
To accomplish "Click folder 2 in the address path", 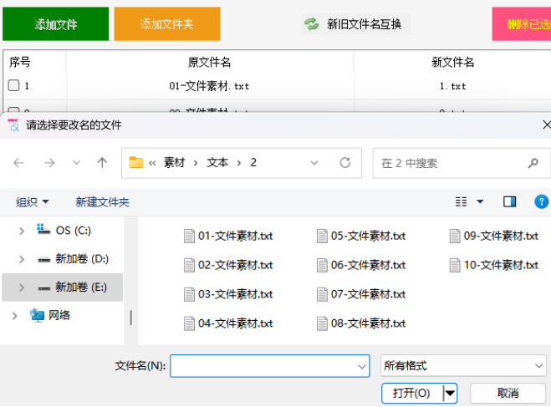I will tap(253, 163).
